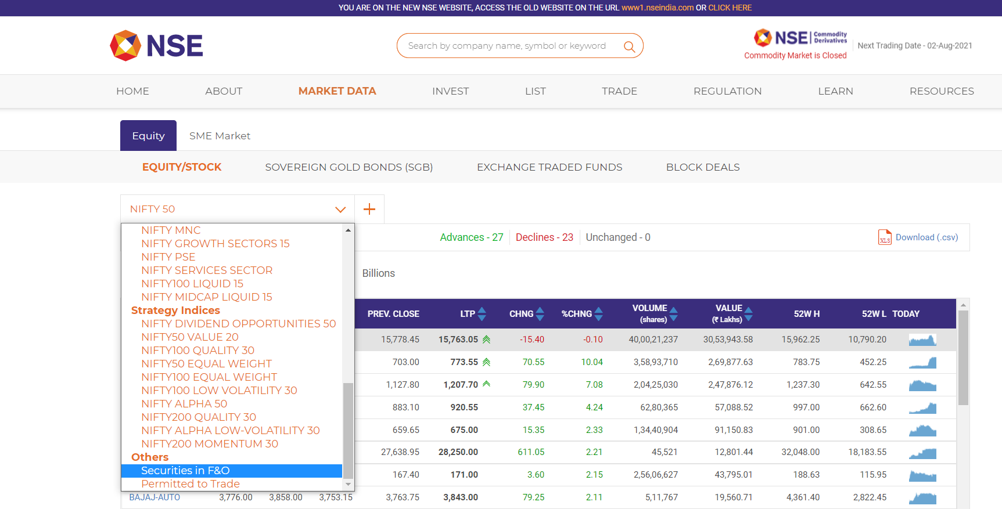This screenshot has width=1002, height=509.
Task: Sort by VOLUME column arrows
Action: click(x=674, y=314)
